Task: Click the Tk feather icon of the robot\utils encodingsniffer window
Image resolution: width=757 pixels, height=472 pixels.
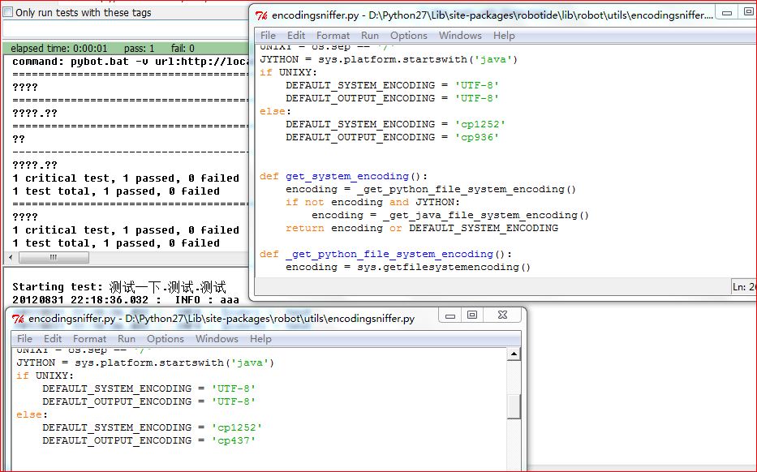Action: point(19,319)
